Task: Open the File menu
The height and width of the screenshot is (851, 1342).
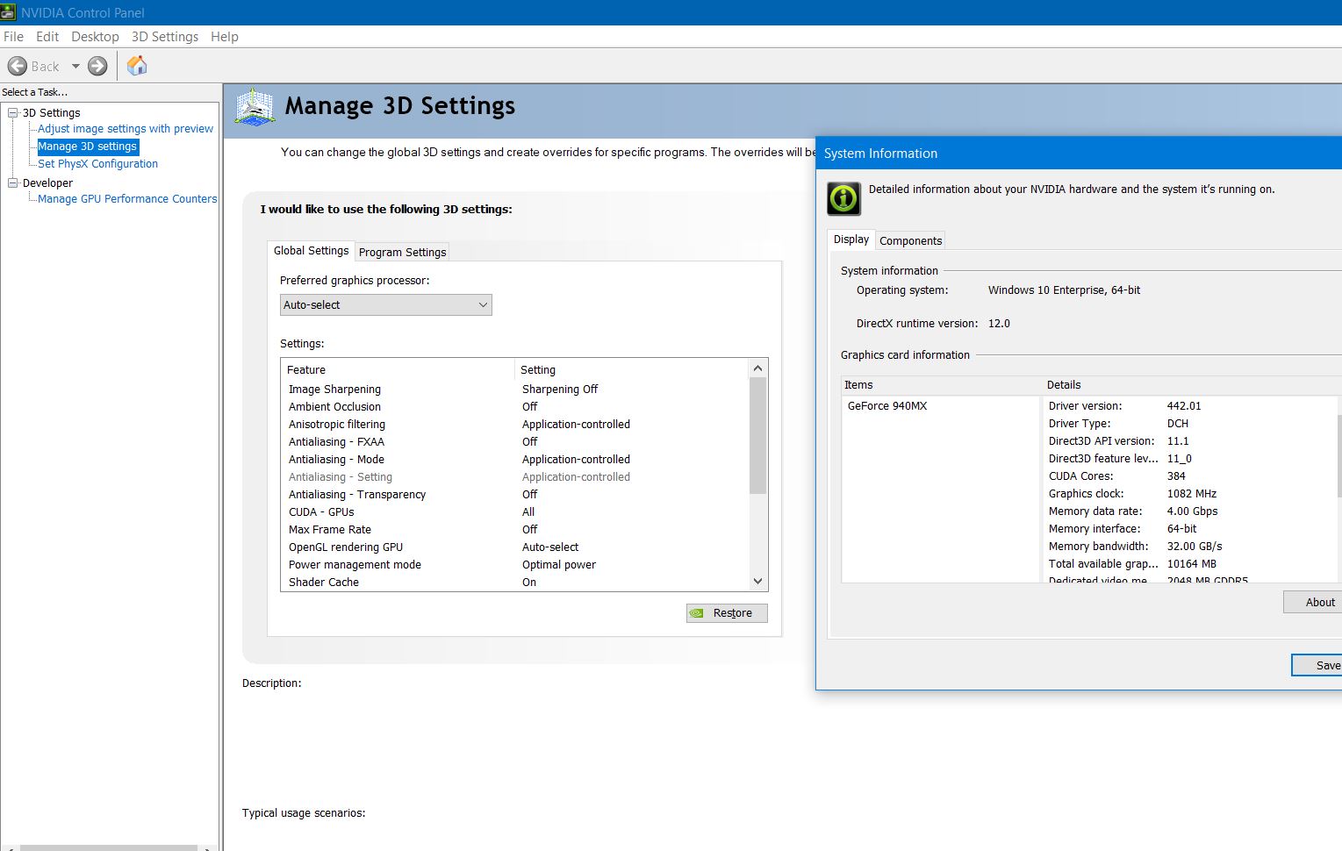Action: point(13,37)
